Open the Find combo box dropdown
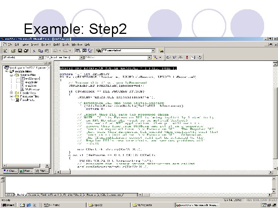This screenshot has width=278, height=208. click(x=153, y=50)
